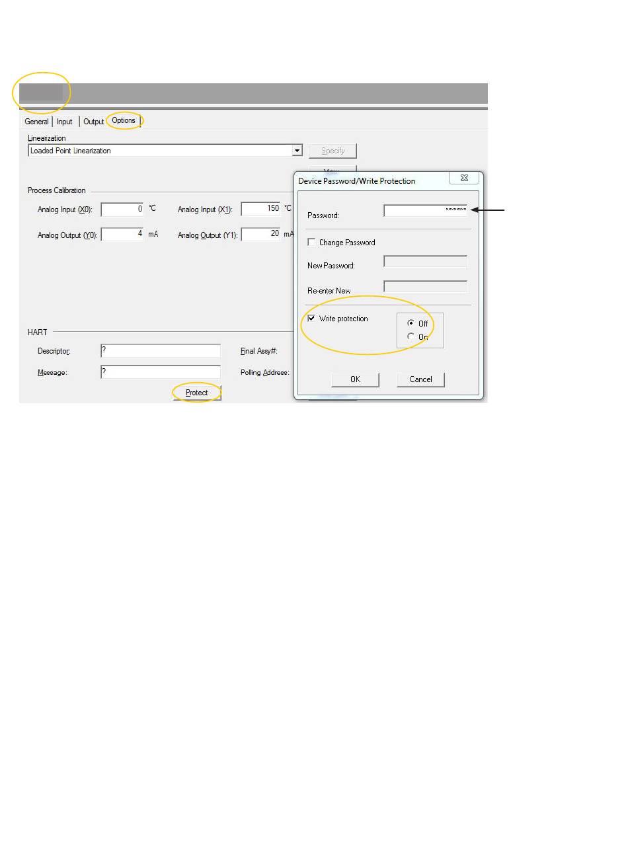Close the Device Password/Write Protection dialog

465,178
